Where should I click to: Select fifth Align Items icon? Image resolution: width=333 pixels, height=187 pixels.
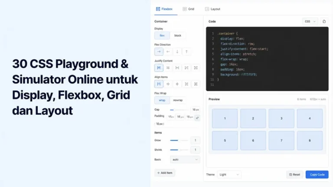coord(196,84)
